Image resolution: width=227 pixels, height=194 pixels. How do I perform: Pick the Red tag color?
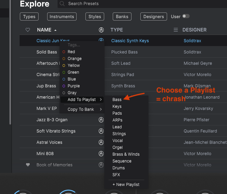[x=71, y=52]
